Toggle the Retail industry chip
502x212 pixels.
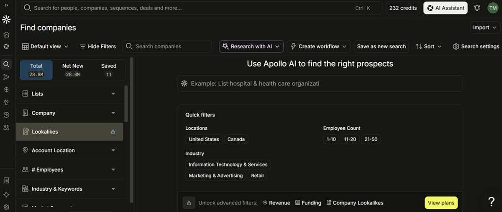click(257, 176)
